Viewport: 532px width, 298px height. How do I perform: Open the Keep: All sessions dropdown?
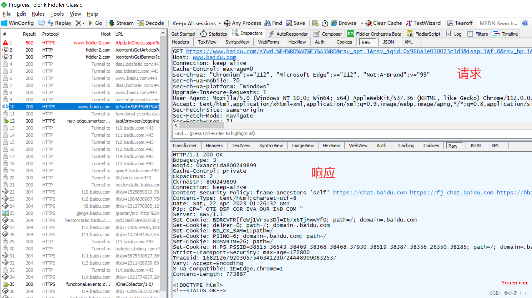click(196, 23)
